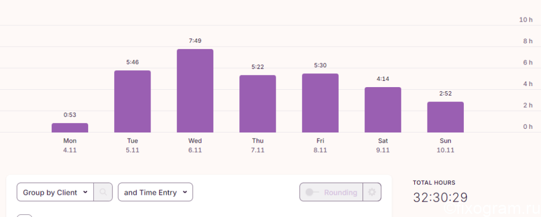Toggle the Rounding switch
The width and height of the screenshot is (541, 217).
pyautogui.click(x=312, y=192)
